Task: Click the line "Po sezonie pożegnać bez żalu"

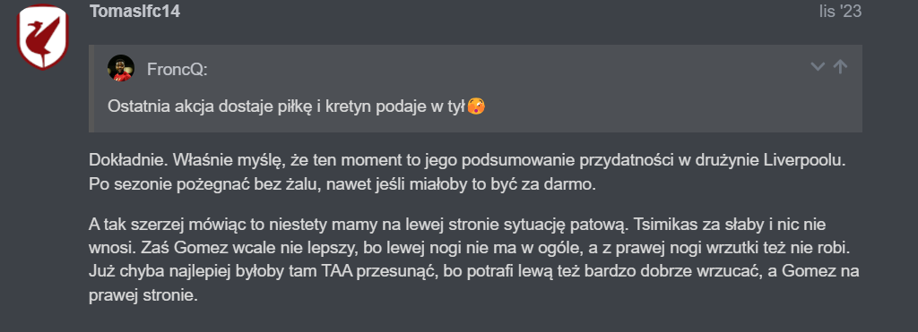Action: click(342, 184)
